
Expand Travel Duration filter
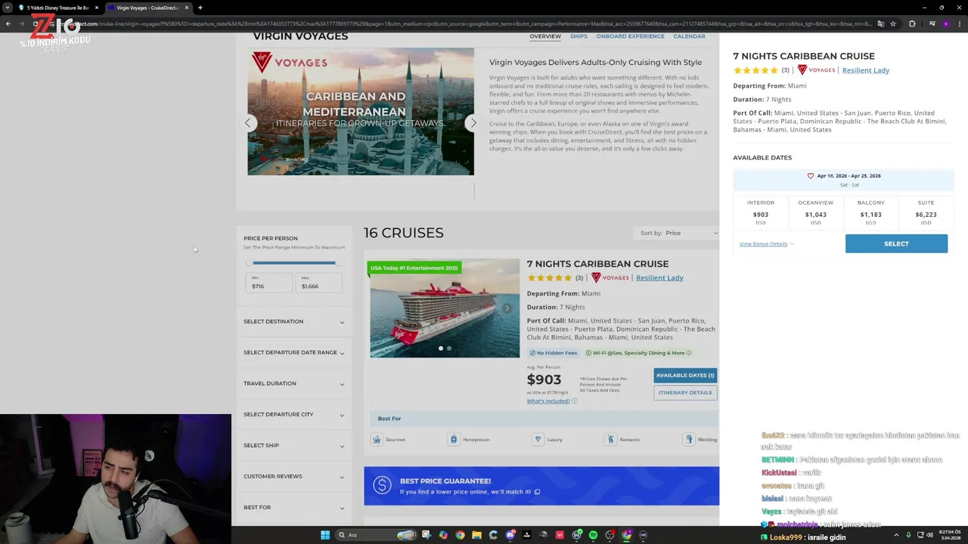[x=293, y=384]
